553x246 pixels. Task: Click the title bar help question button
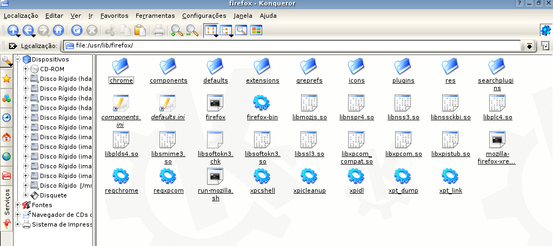click(x=521, y=3)
